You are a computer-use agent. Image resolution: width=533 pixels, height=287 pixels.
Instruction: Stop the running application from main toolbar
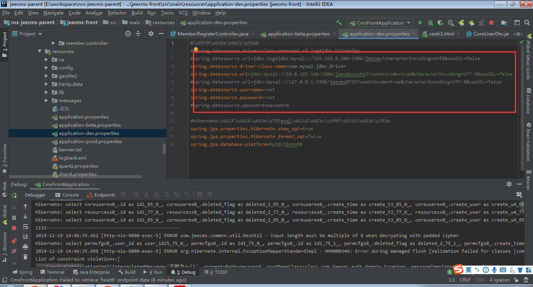click(491, 23)
